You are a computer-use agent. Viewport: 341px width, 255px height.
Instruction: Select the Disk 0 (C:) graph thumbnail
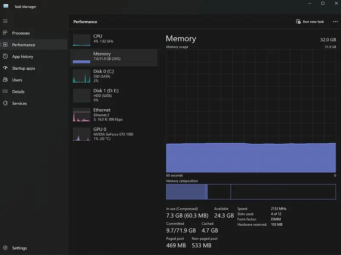[82, 76]
